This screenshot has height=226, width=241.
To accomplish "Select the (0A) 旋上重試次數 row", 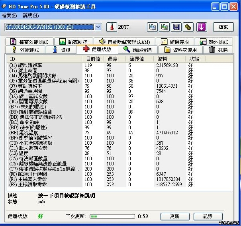I will [120, 96].
